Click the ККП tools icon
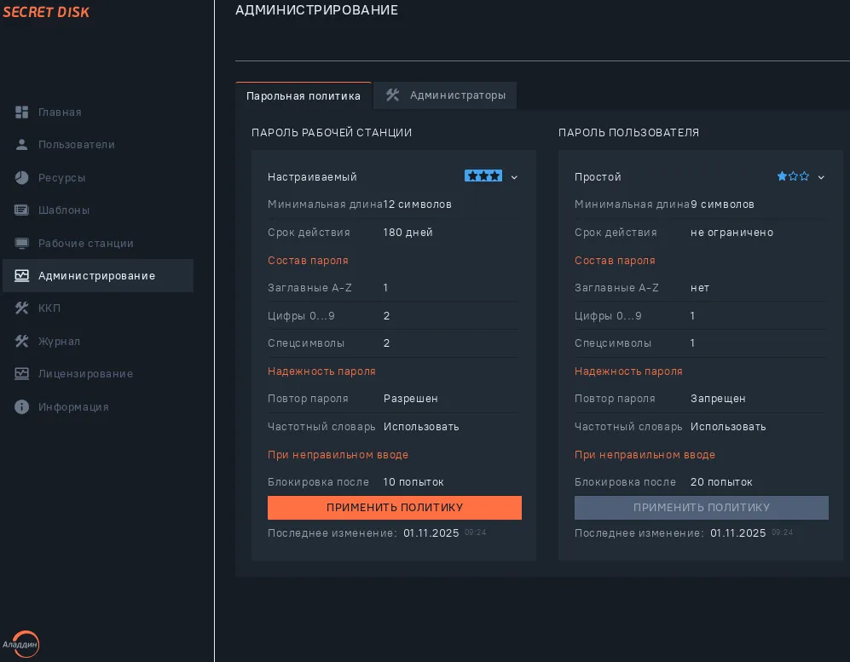The image size is (850, 662). point(21,308)
